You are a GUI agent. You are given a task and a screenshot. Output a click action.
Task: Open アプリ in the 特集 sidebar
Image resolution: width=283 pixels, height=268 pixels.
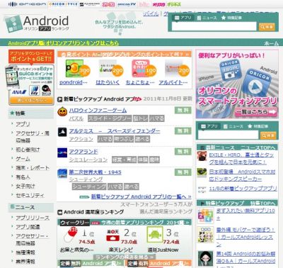point(23,124)
